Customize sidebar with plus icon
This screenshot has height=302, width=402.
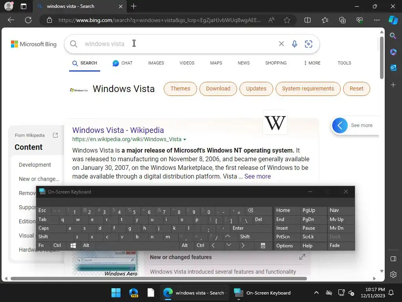[393, 85]
